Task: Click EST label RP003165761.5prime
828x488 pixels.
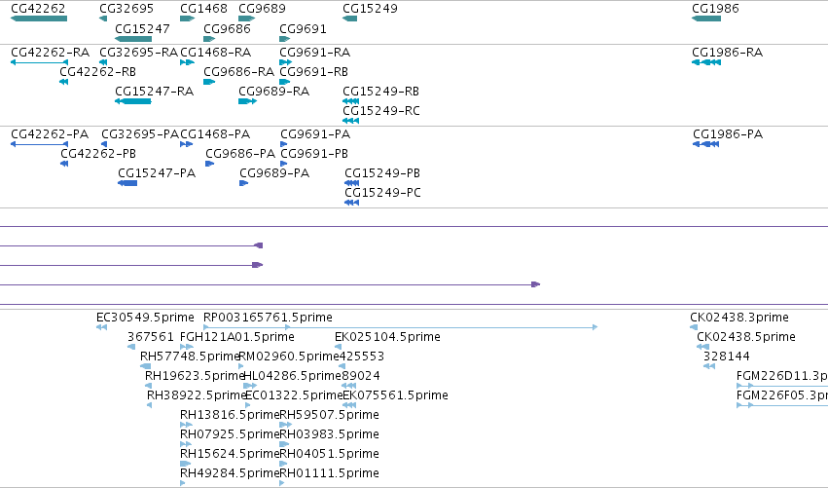Action: [269, 318]
